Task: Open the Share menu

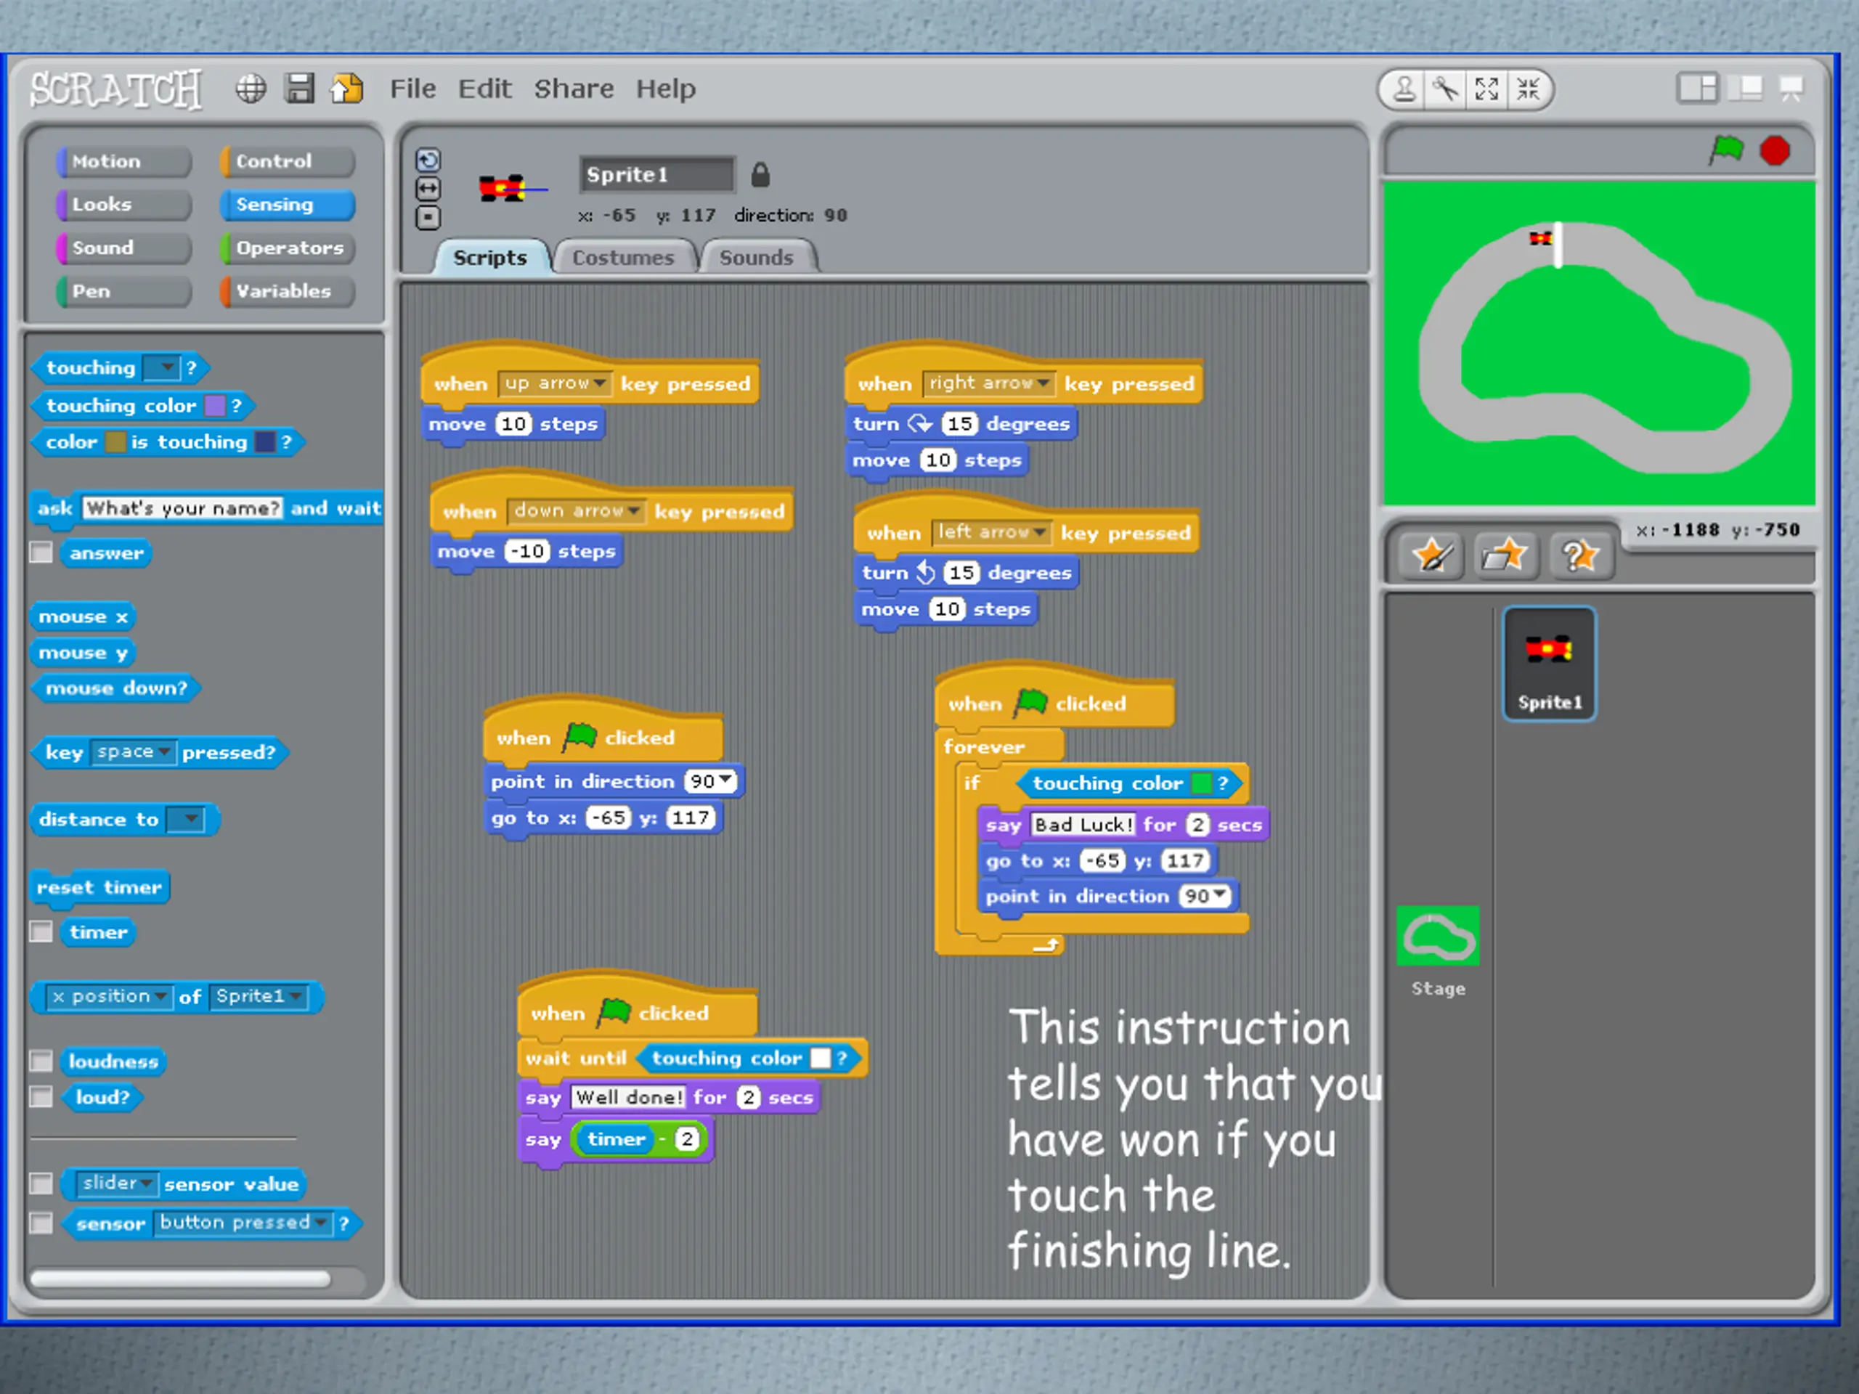Action: coord(574,89)
